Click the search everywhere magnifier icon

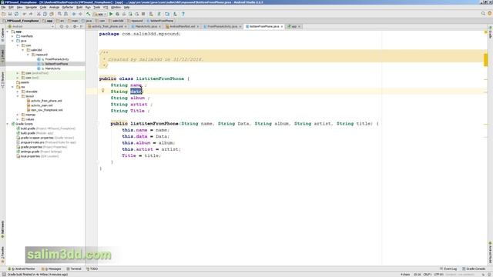(x=483, y=14)
